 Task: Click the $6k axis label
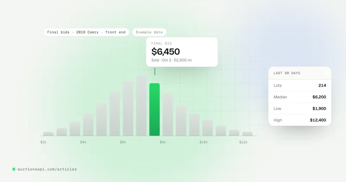pyautogui.click(x=123, y=142)
